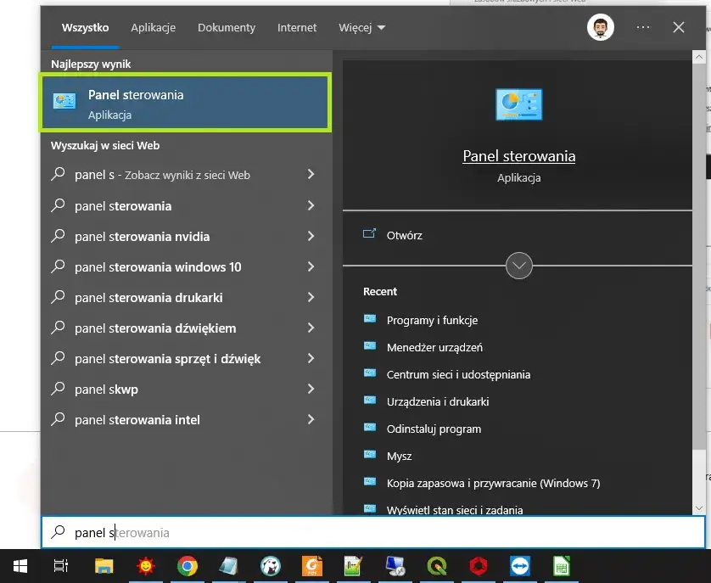
Task: Launch Google Chrome from the taskbar
Action: point(187,566)
